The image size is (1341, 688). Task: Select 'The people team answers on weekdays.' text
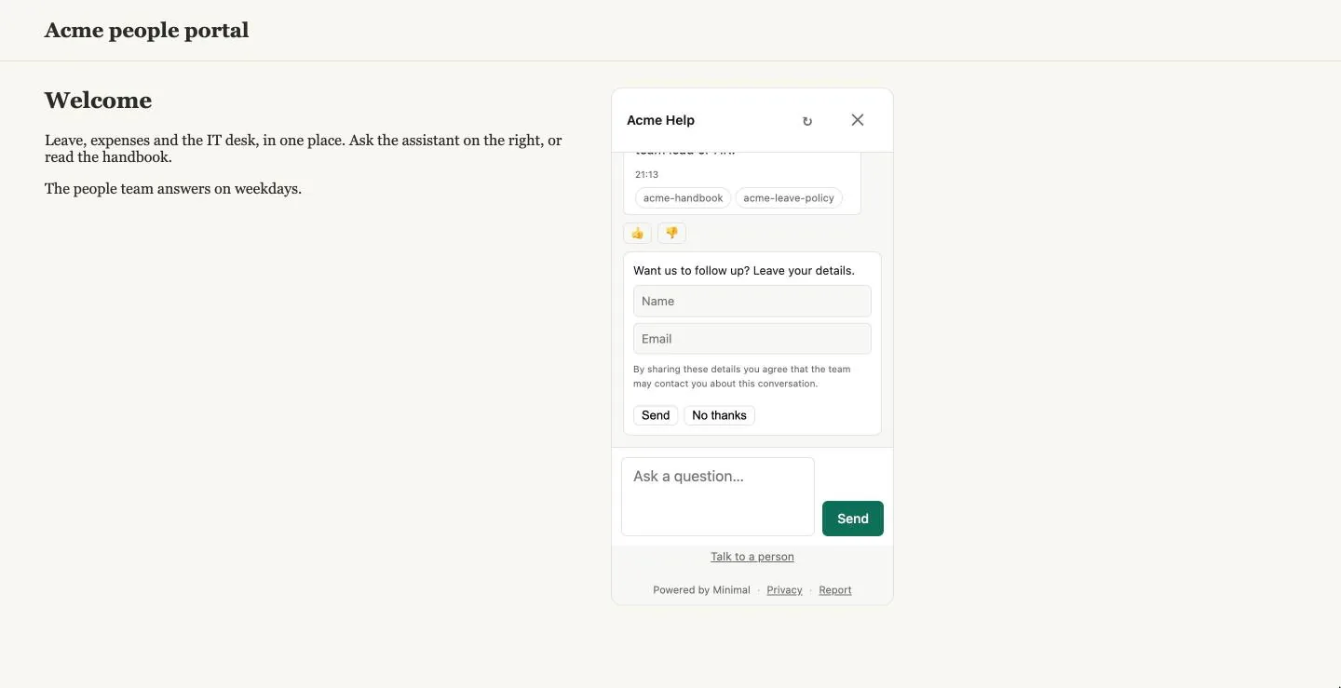(173, 189)
